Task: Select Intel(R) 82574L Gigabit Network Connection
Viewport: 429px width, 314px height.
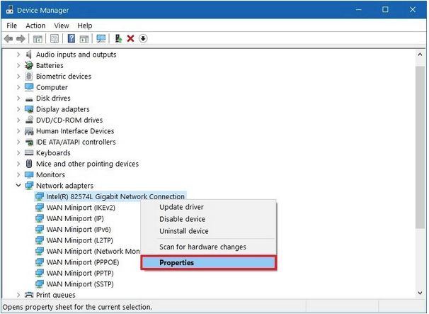Action: pos(115,196)
